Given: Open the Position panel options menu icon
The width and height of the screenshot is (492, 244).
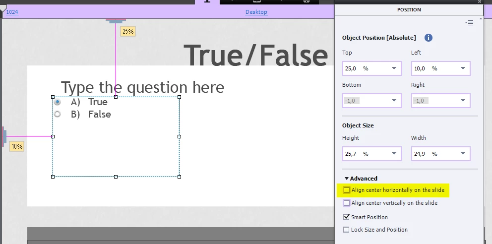Looking at the screenshot, I should pos(469,23).
